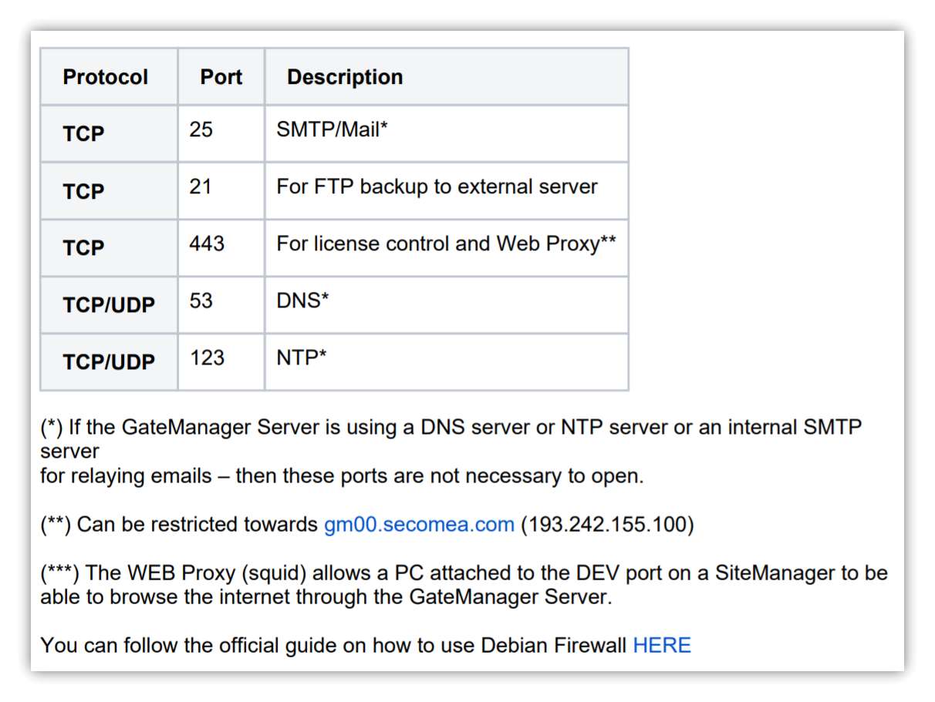Viewport: 935px width, 702px height.
Task: Select the Protocol column header
Action: pos(109,77)
